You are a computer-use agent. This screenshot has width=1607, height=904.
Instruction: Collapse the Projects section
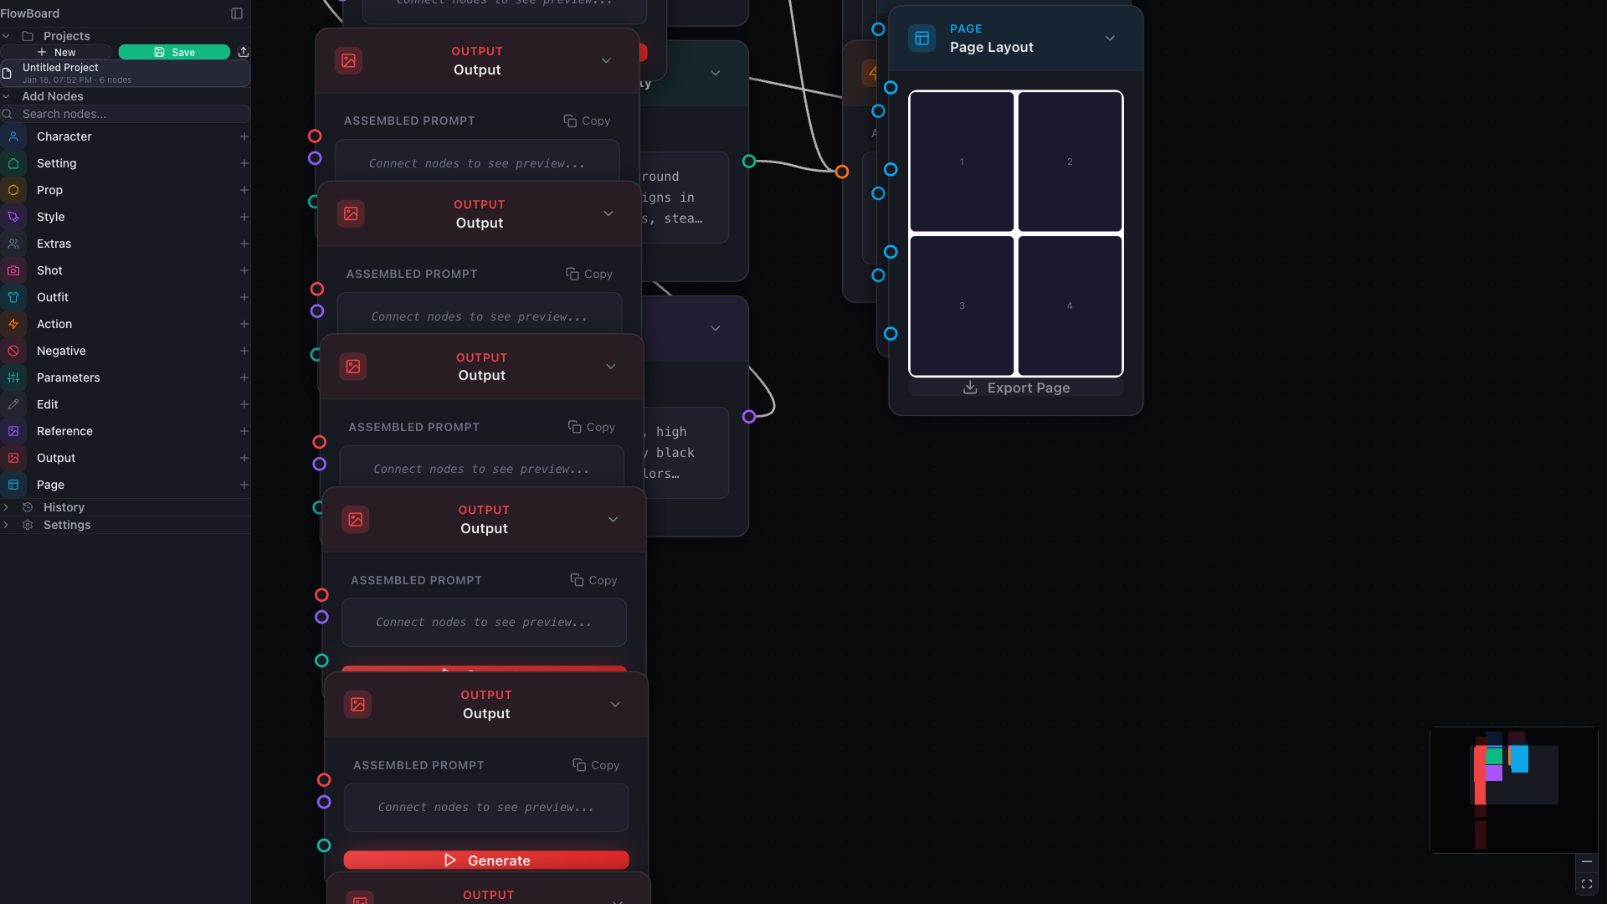point(6,36)
